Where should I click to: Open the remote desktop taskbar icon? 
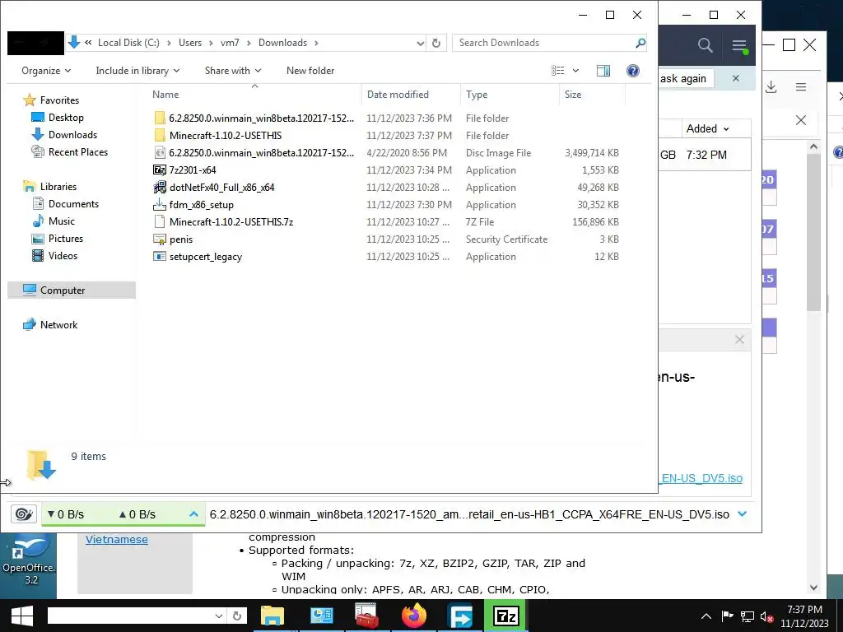click(x=460, y=616)
